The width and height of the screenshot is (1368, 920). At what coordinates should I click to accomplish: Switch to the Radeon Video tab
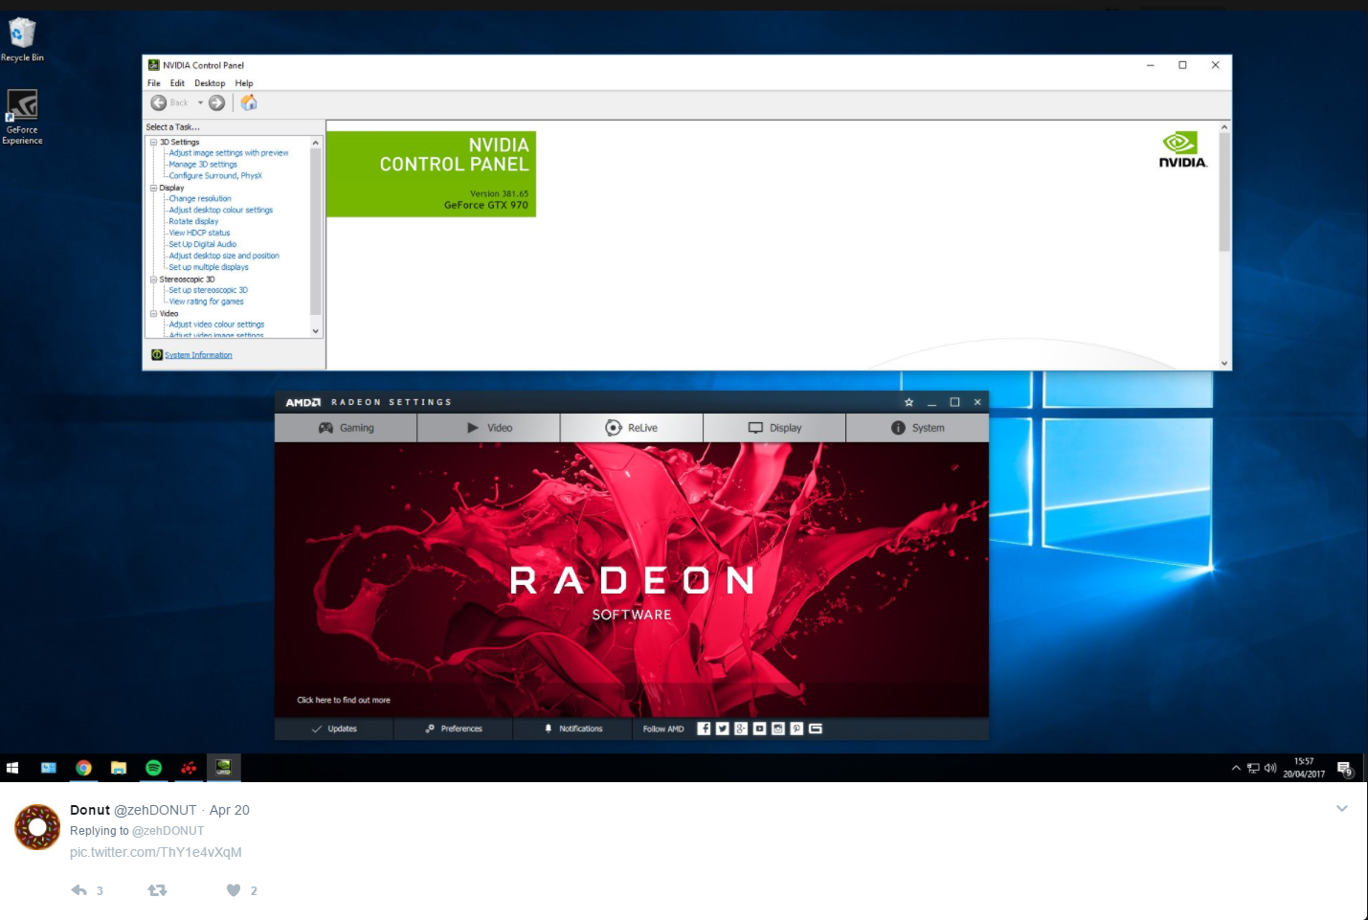(x=488, y=428)
